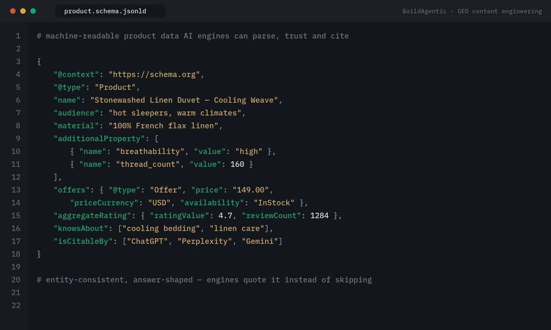Click the opening brace on line 3

tap(39, 61)
